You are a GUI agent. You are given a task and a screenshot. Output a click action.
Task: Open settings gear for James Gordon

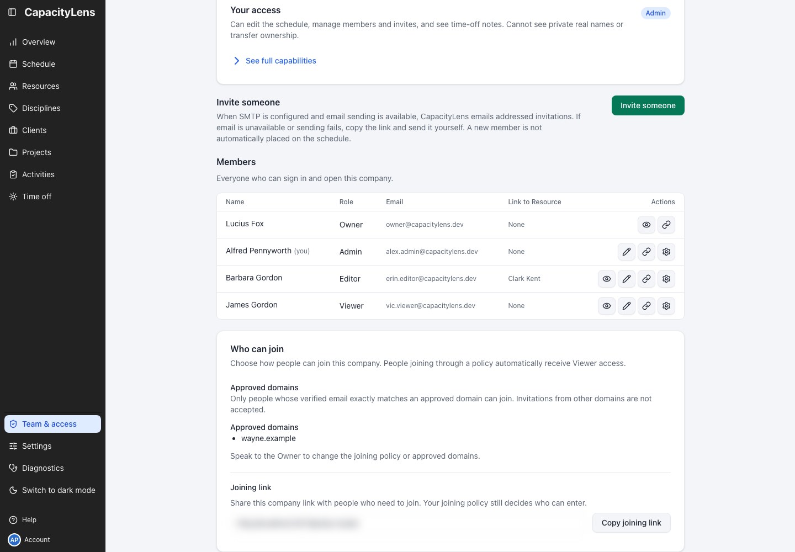666,306
